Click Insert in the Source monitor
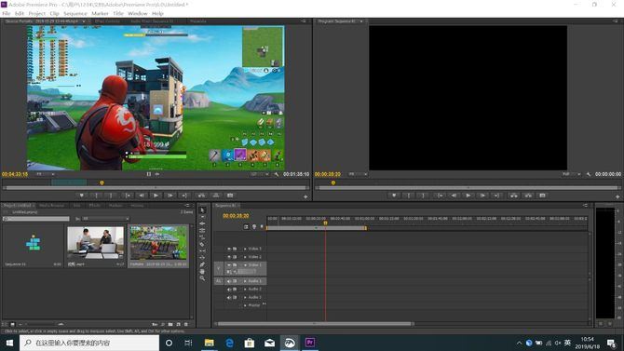Image resolution: width=624 pixels, height=351 pixels. pos(202,196)
